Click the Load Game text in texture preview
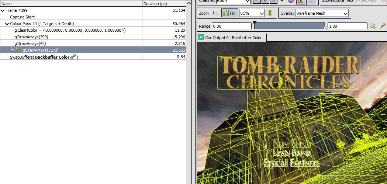Viewport: 387px width, 184px height. [x=292, y=153]
